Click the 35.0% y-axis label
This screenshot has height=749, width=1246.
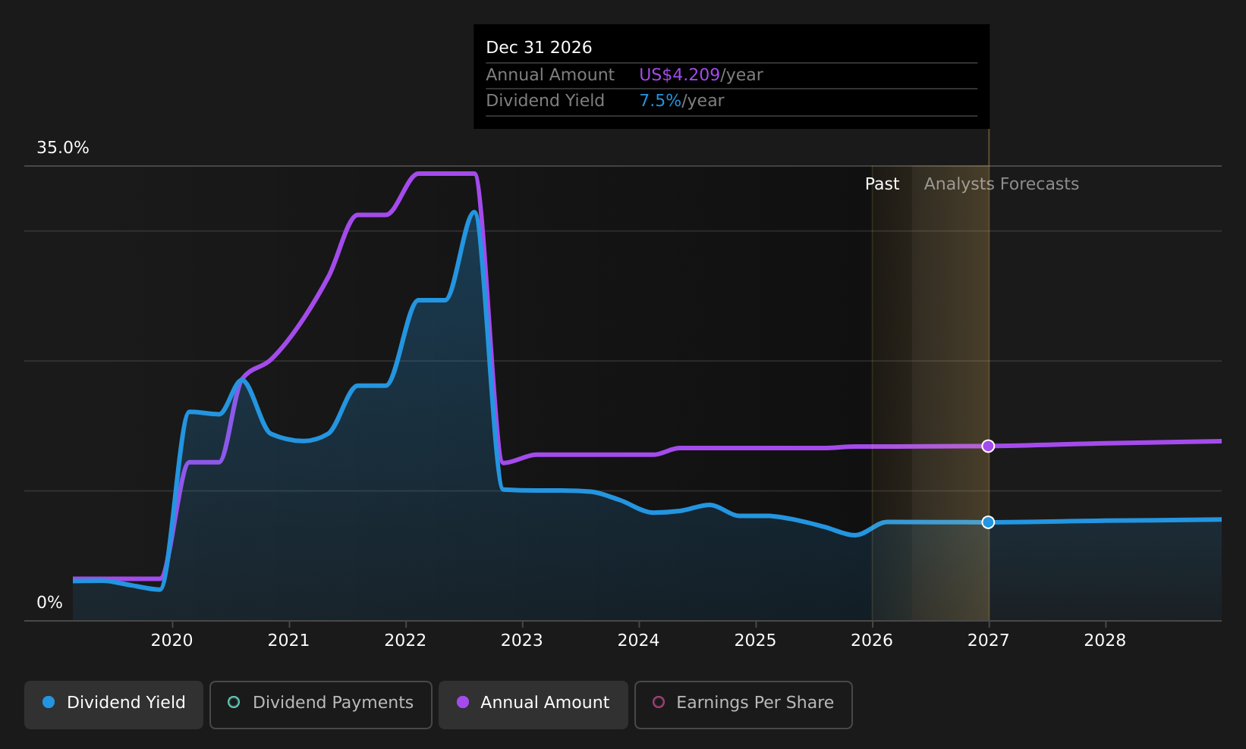(63, 148)
